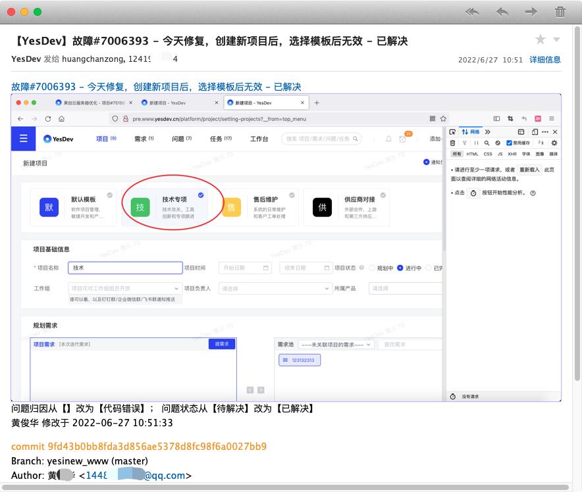
Task: Uncheck the 禁用缓存 checkbox in DevTools
Action: coord(508,143)
